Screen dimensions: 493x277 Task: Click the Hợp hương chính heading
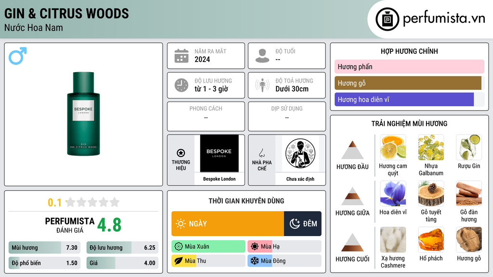[409, 51]
